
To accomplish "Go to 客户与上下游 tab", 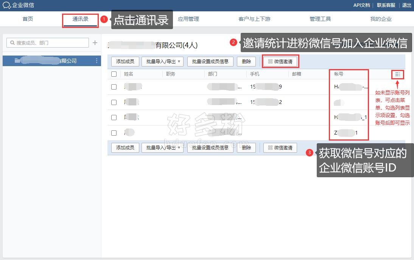I will click(x=254, y=19).
